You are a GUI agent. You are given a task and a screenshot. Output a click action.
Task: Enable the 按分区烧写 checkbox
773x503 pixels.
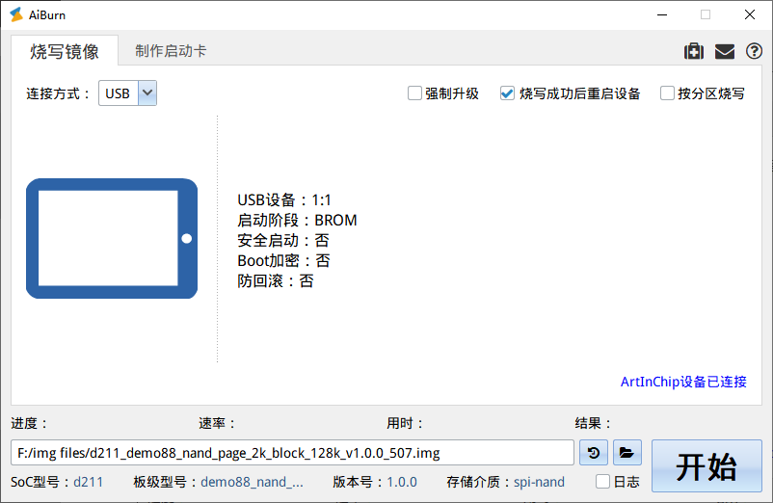pos(667,93)
